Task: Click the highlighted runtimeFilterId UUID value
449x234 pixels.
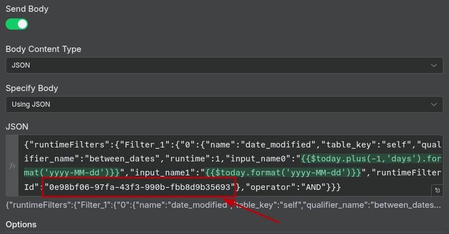Action: [138, 186]
